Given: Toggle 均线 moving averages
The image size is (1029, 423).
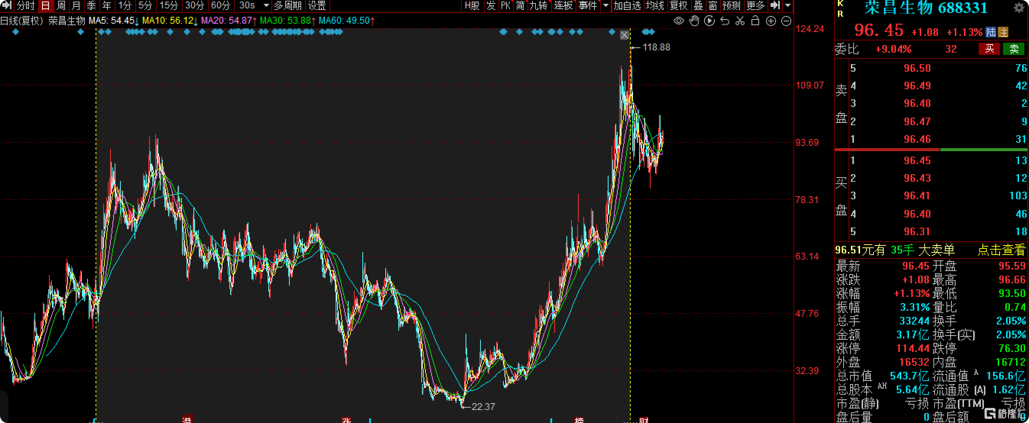Looking at the screenshot, I should coord(655,6).
